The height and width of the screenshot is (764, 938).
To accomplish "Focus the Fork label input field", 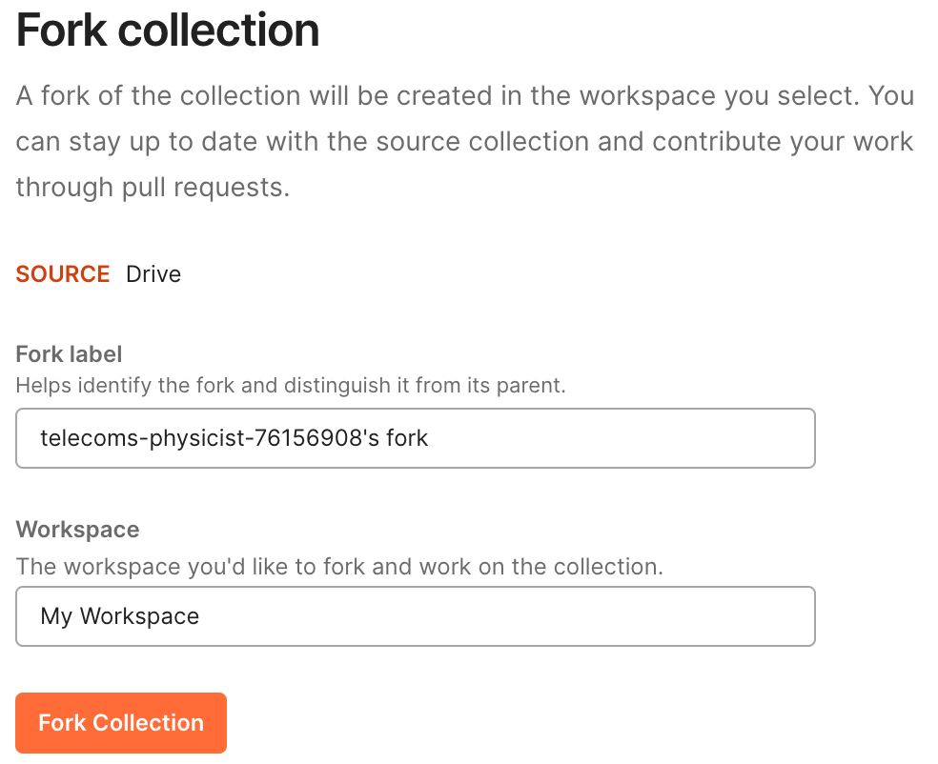I will (416, 438).
